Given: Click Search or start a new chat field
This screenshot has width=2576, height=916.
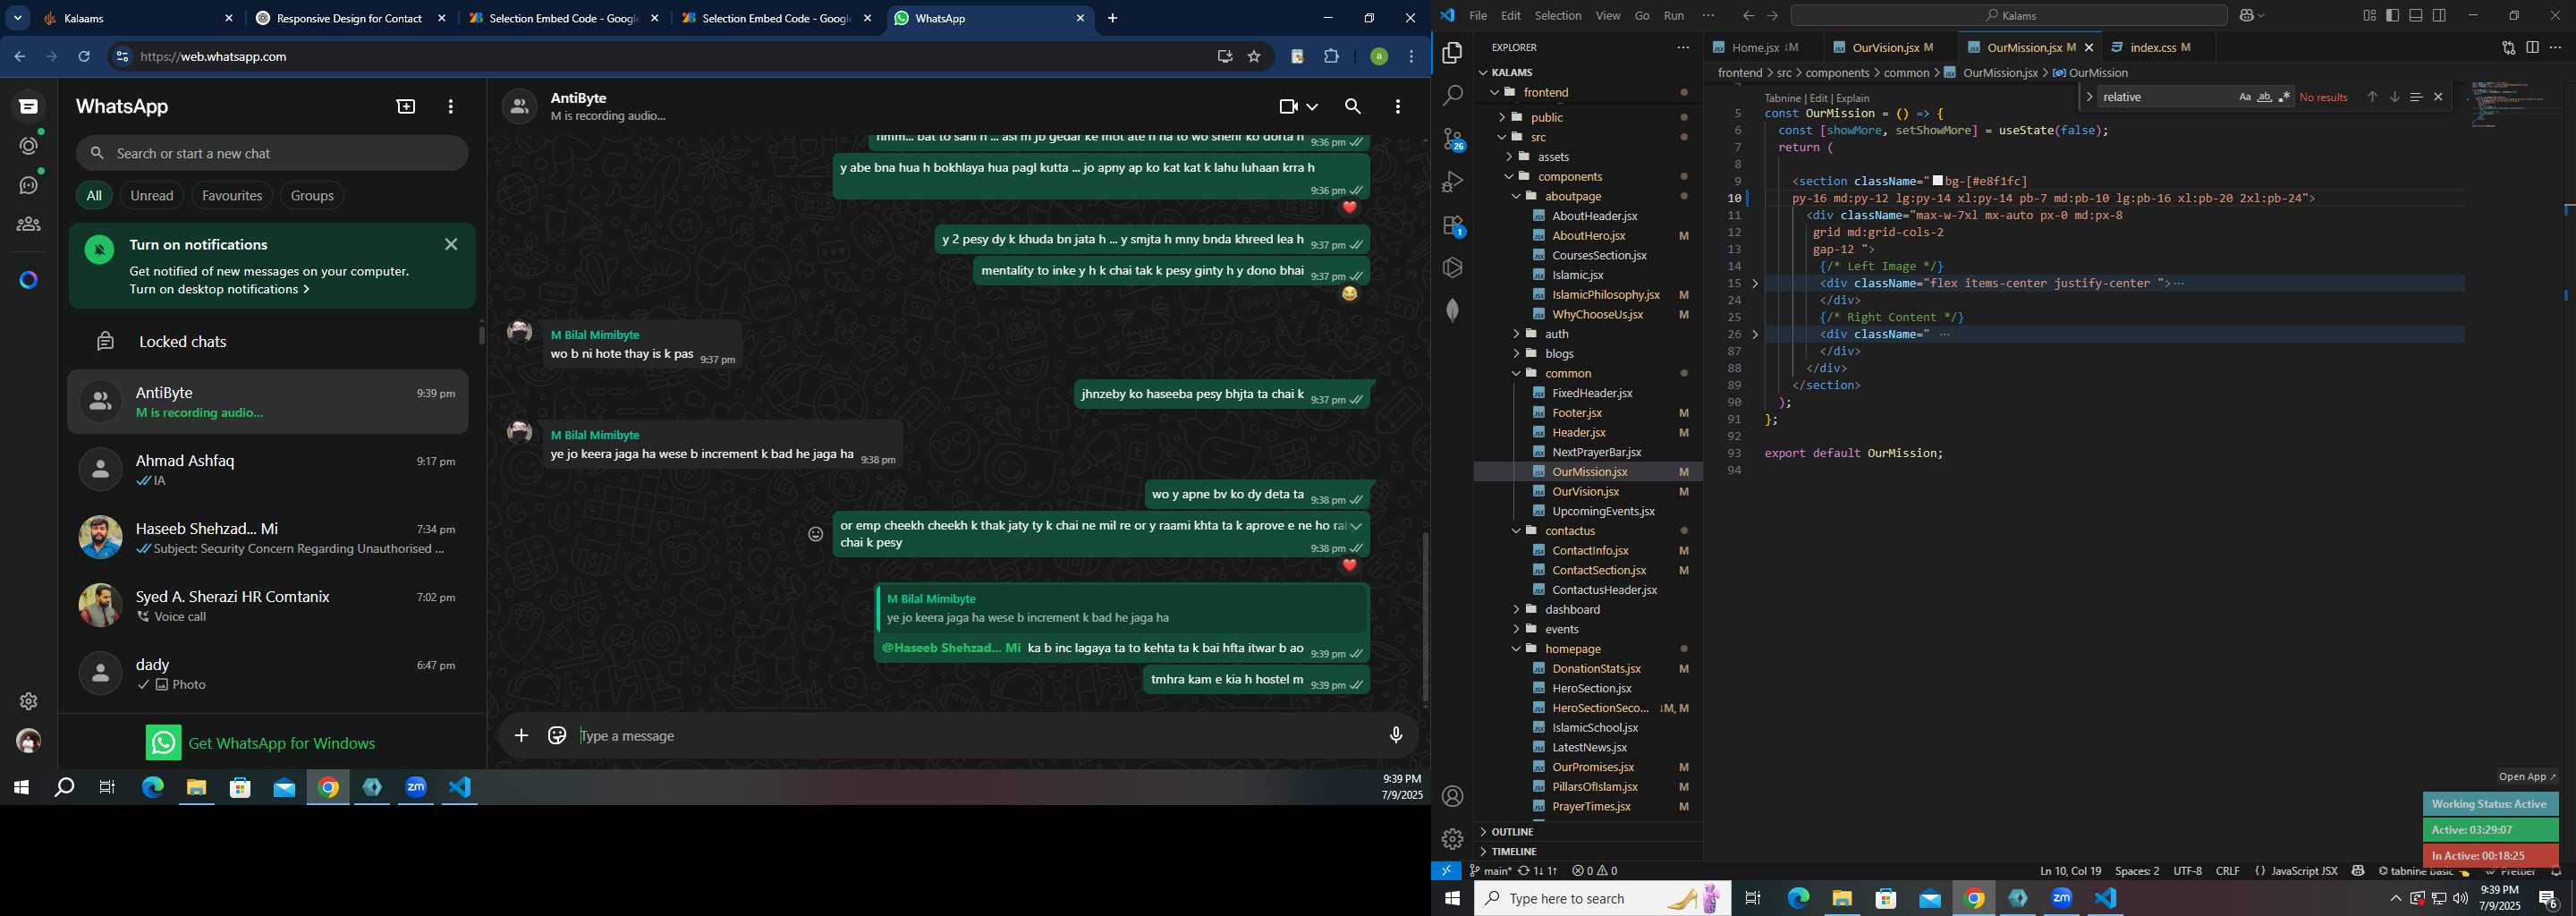Looking at the screenshot, I should [x=272, y=153].
